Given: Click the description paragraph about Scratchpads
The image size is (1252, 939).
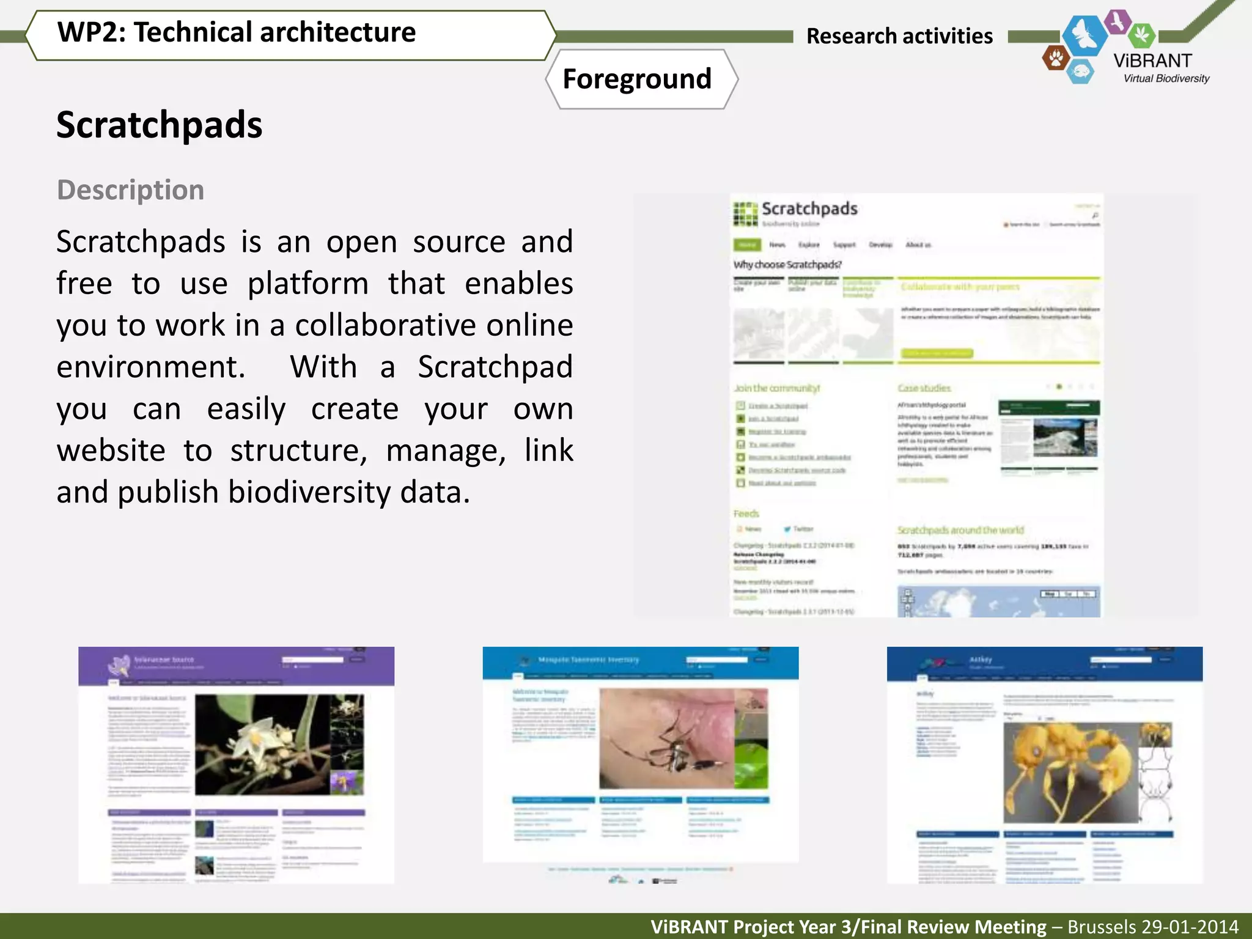Looking at the screenshot, I should (315, 367).
